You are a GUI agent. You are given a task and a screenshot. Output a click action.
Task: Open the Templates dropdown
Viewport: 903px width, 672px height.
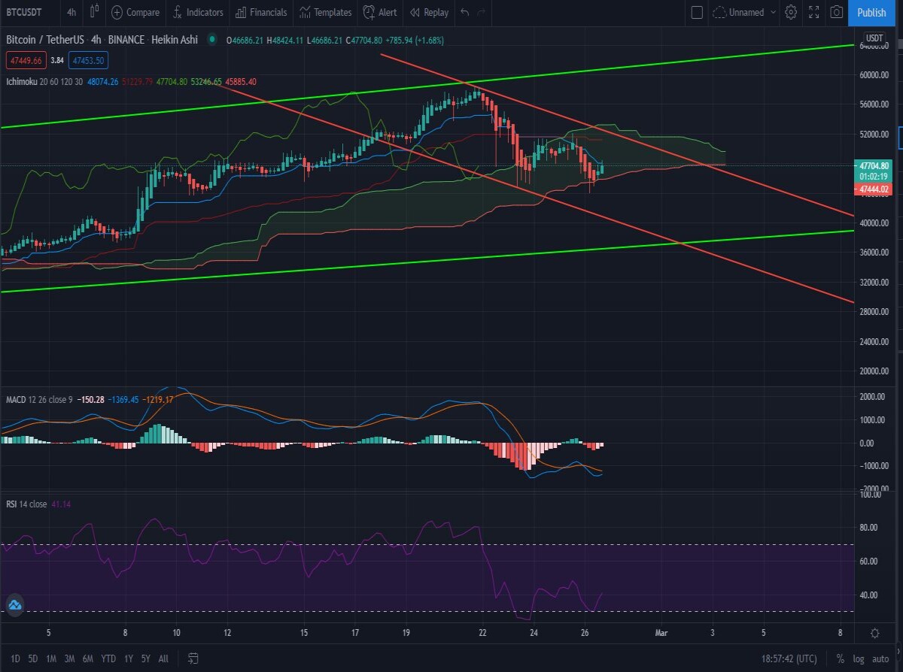(x=325, y=12)
